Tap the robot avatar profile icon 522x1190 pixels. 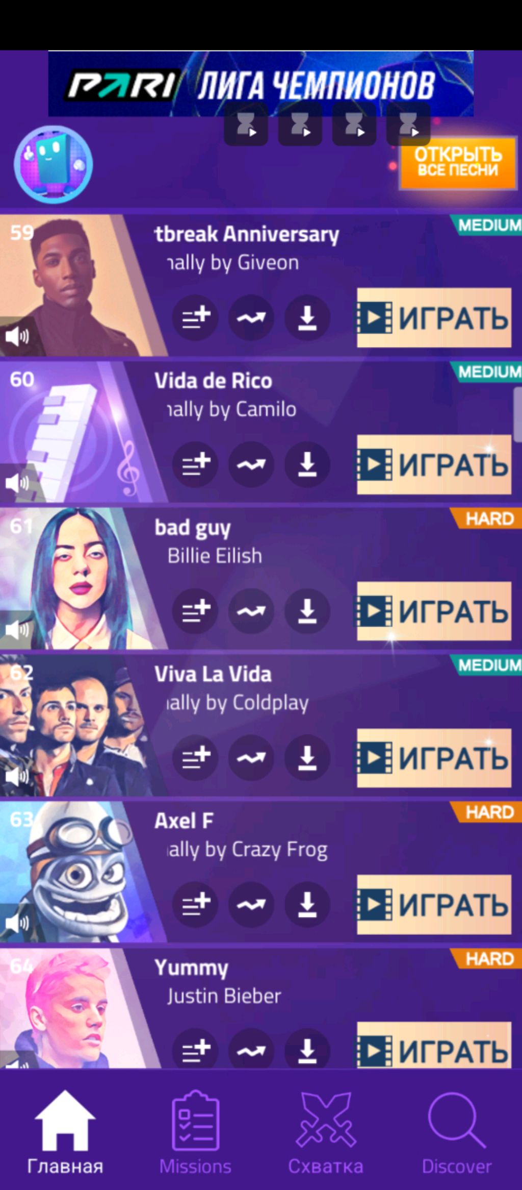[53, 165]
